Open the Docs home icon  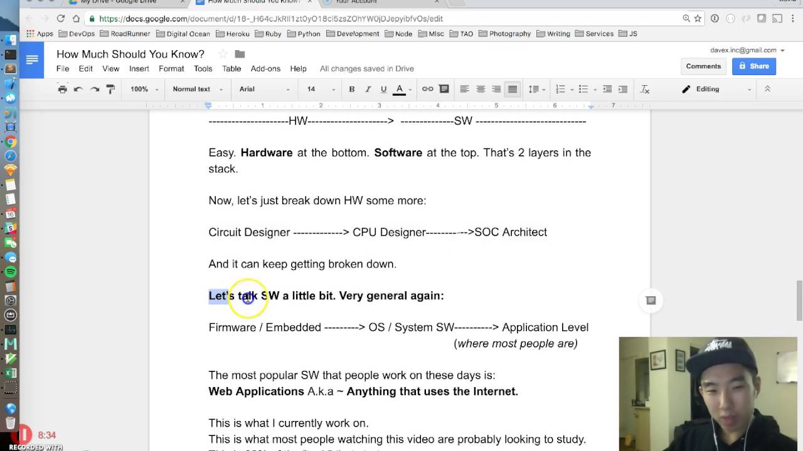click(32, 60)
